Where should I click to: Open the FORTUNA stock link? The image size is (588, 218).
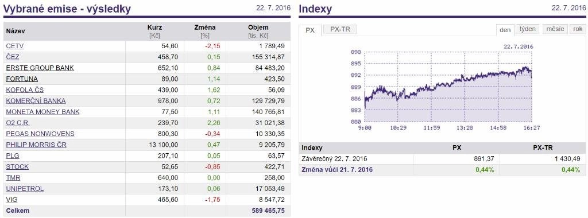point(22,79)
